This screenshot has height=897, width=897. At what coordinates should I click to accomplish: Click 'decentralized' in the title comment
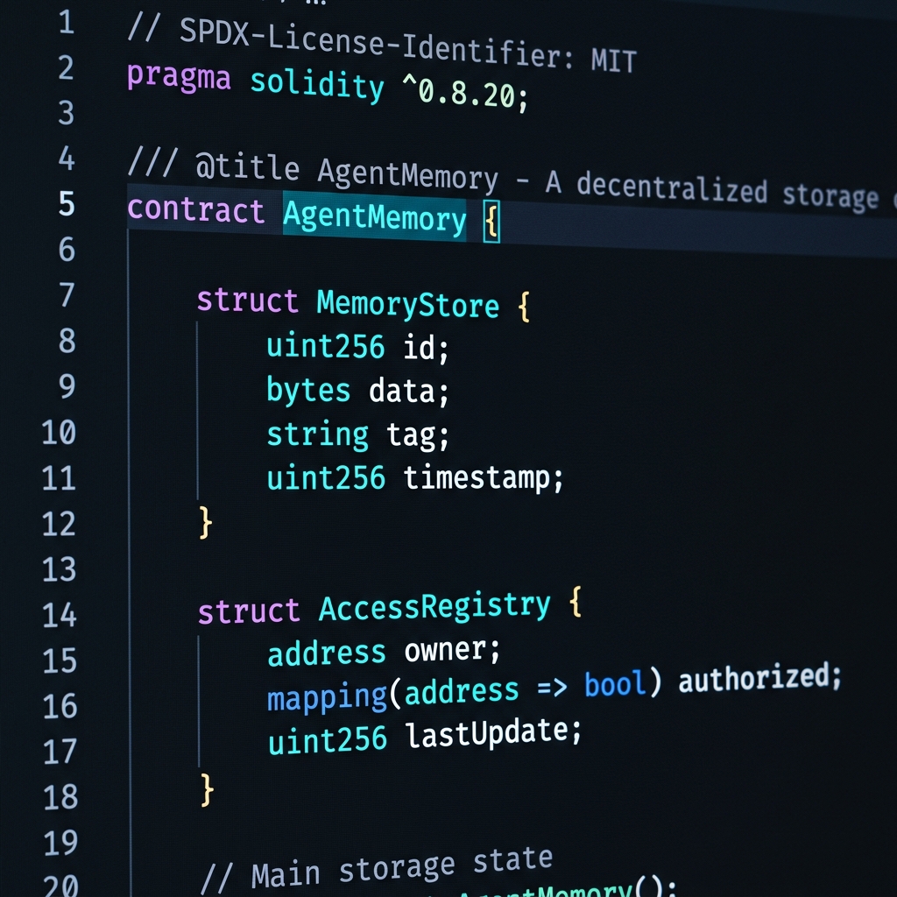[672, 187]
